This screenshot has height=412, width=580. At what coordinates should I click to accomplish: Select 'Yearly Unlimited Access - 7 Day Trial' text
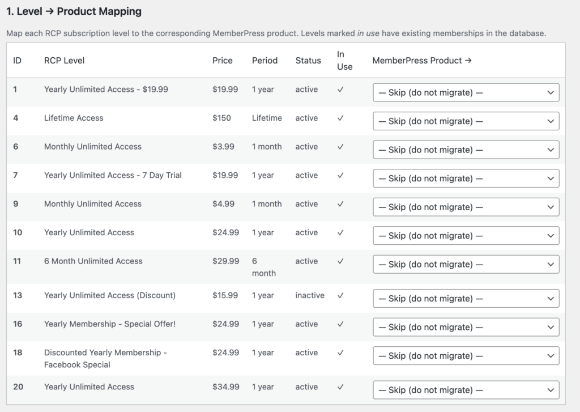pos(113,175)
